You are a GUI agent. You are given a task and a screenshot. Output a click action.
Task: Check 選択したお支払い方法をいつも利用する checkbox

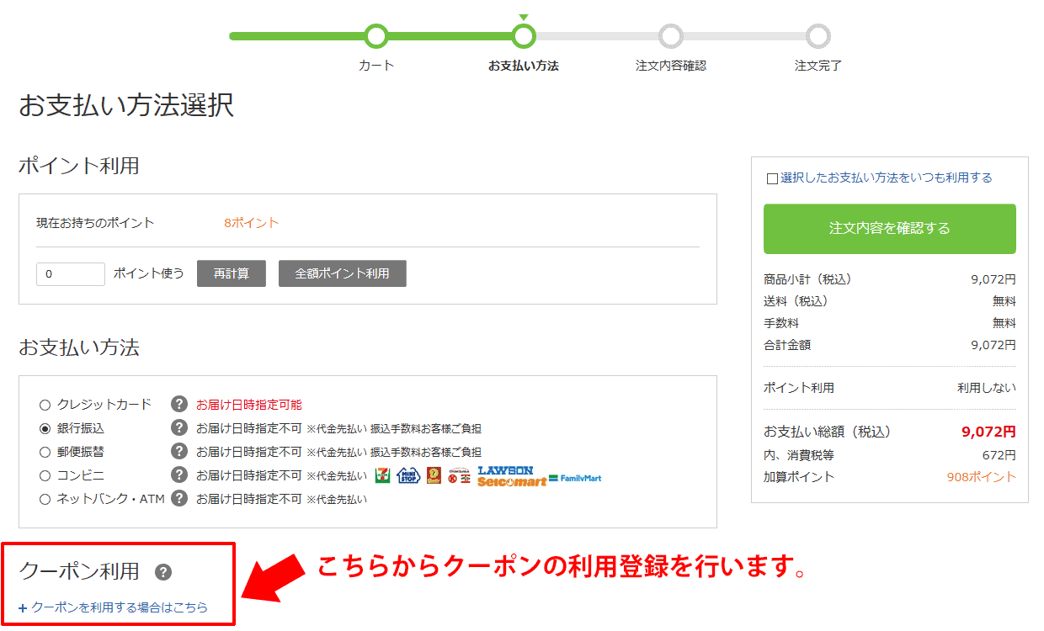point(772,178)
